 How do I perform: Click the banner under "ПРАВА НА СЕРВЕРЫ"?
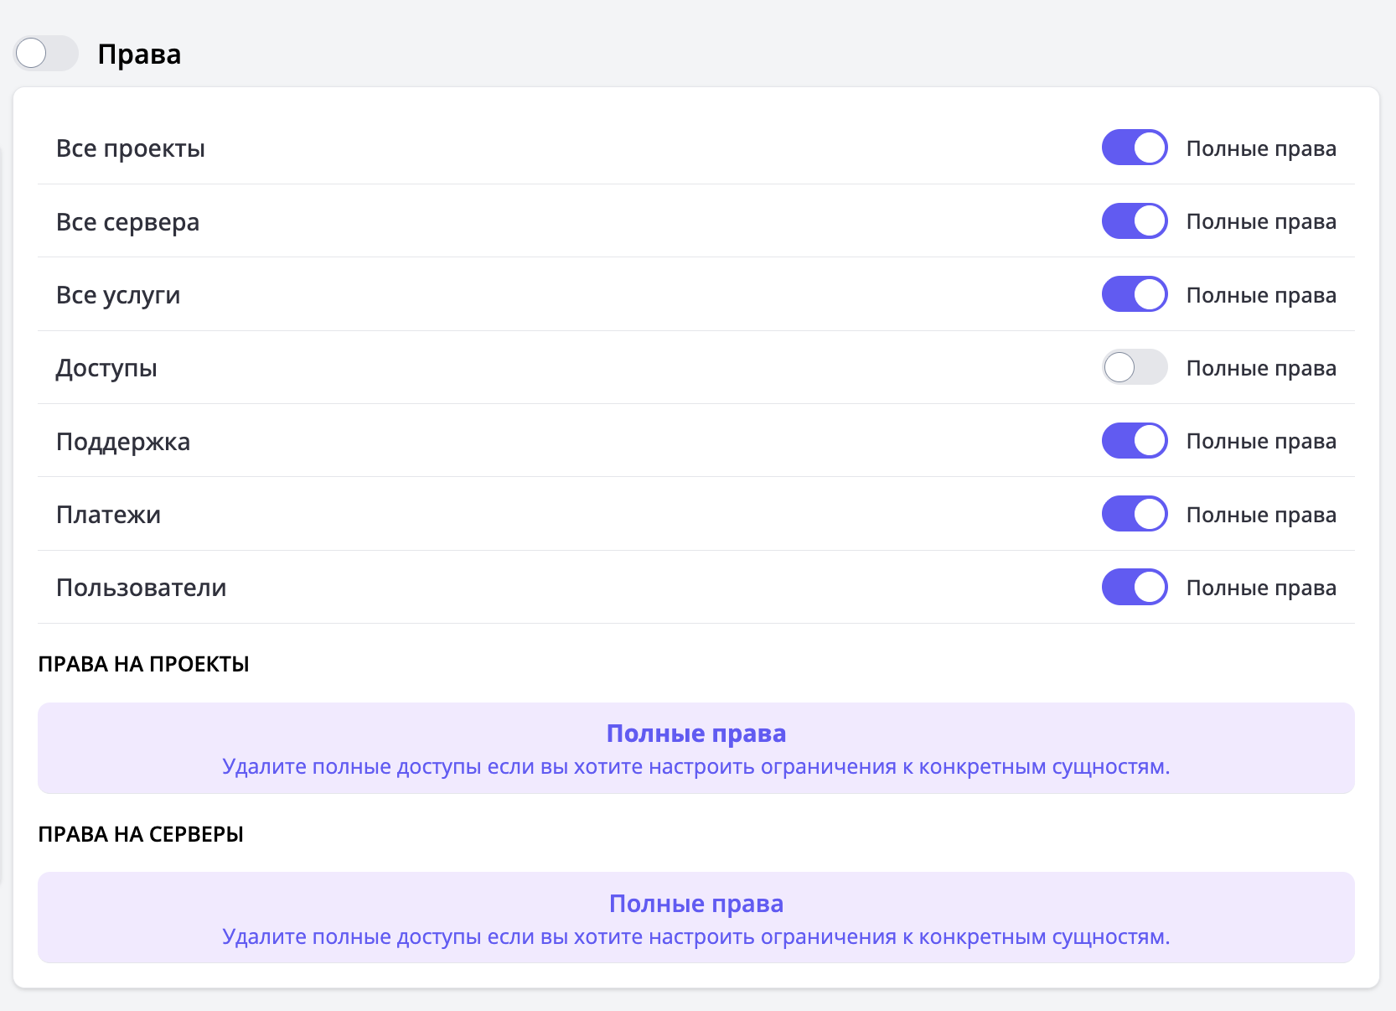coord(695,917)
